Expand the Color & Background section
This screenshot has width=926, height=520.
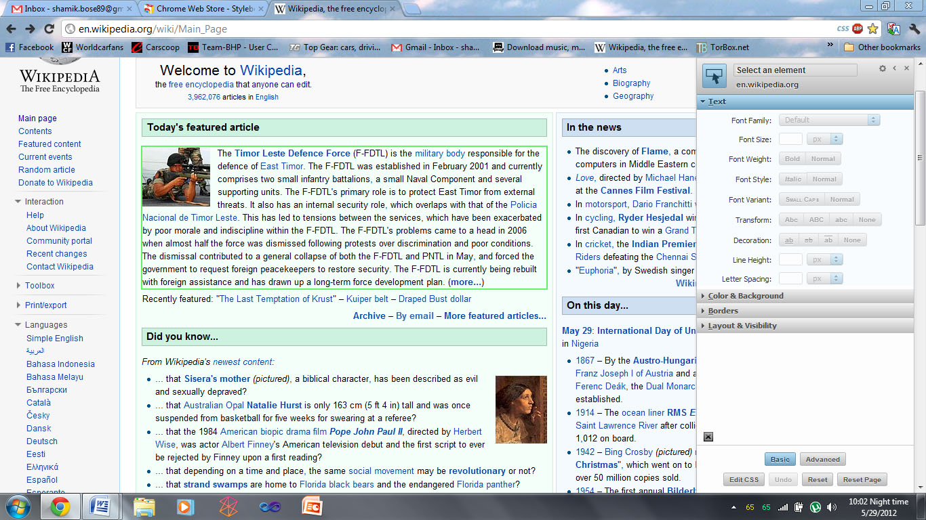pyautogui.click(x=745, y=296)
